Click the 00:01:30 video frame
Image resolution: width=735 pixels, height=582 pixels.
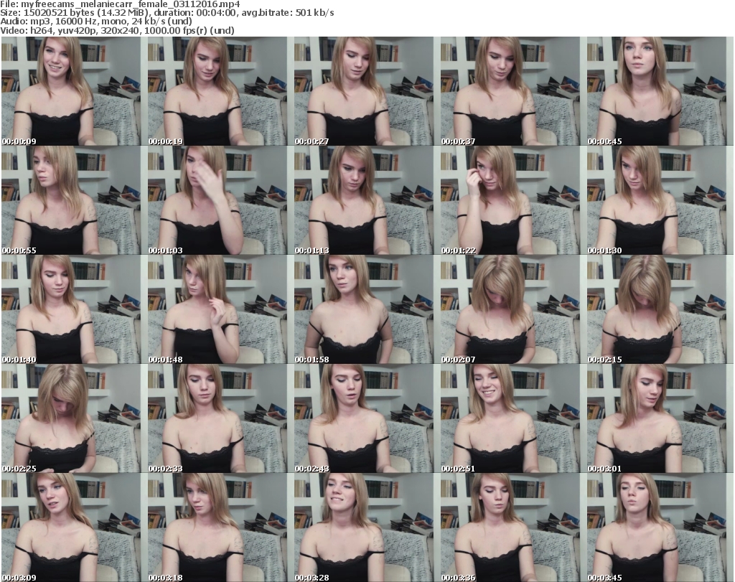[657, 200]
